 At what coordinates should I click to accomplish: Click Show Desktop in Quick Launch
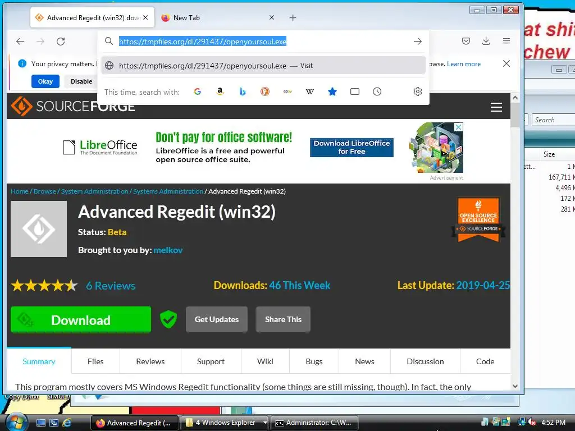click(x=40, y=423)
